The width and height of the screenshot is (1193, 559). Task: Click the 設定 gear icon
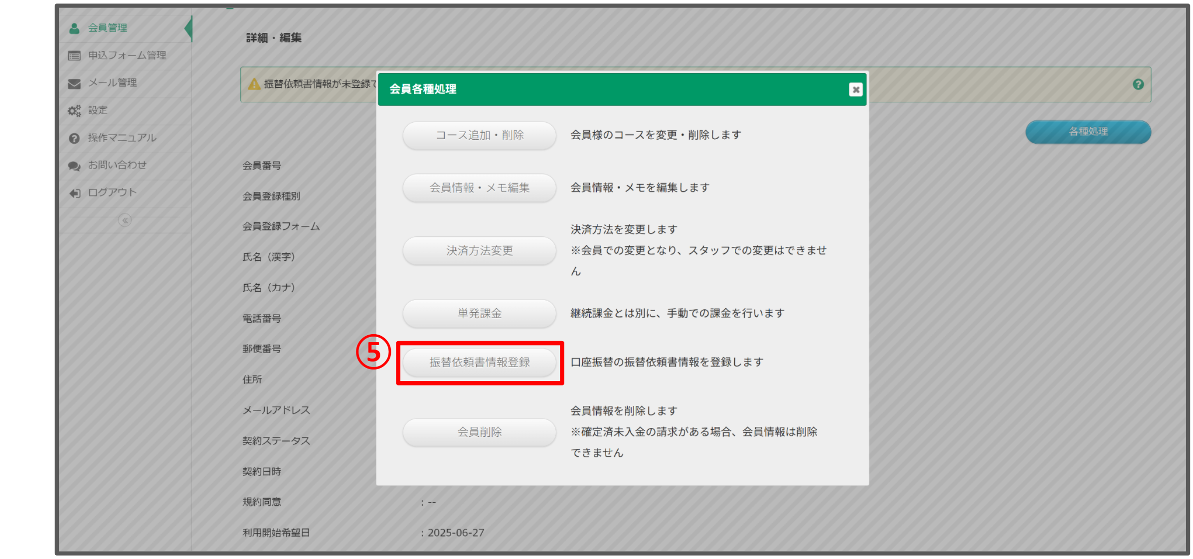pos(74,110)
